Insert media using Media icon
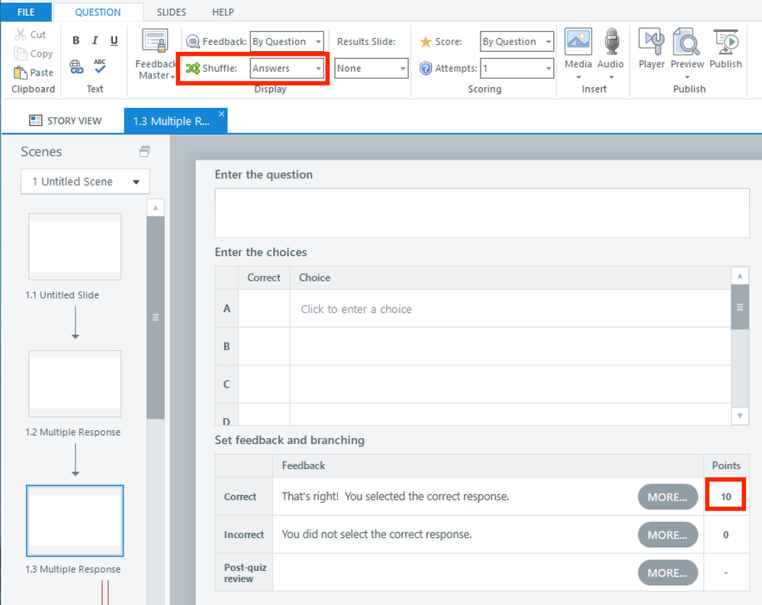The height and width of the screenshot is (605, 762). (578, 50)
